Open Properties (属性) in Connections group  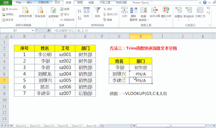[x=64, y=14]
